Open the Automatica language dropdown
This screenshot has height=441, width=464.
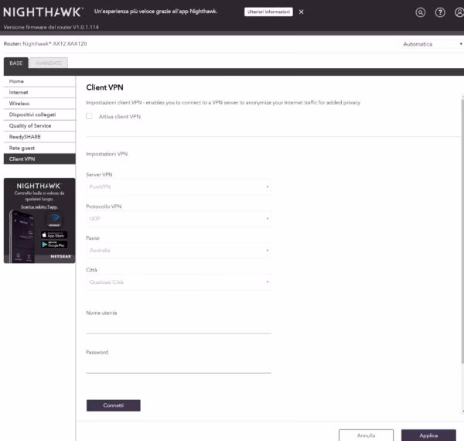point(432,44)
